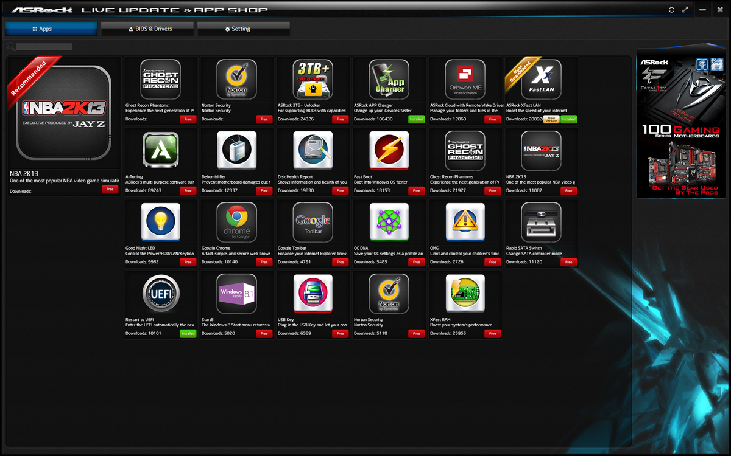Open the Google Chrome app icon
The height and width of the screenshot is (456, 731).
236,222
